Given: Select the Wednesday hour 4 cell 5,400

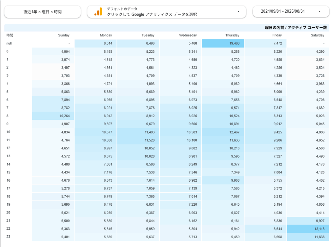Looking at the screenshot, I should click(180, 84).
